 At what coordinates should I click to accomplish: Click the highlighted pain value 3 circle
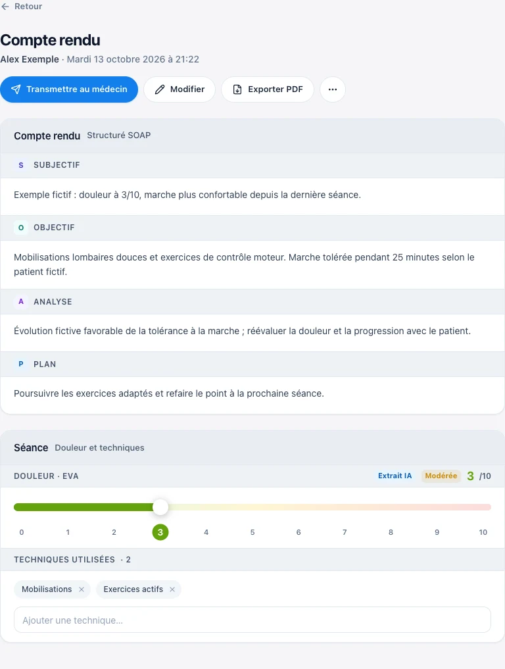(160, 532)
